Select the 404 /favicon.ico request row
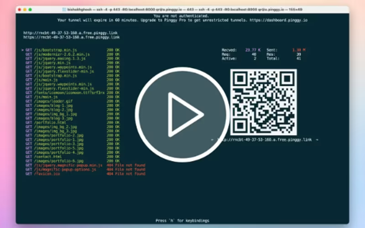The width and height of the screenshot is (365, 228). pos(85,174)
